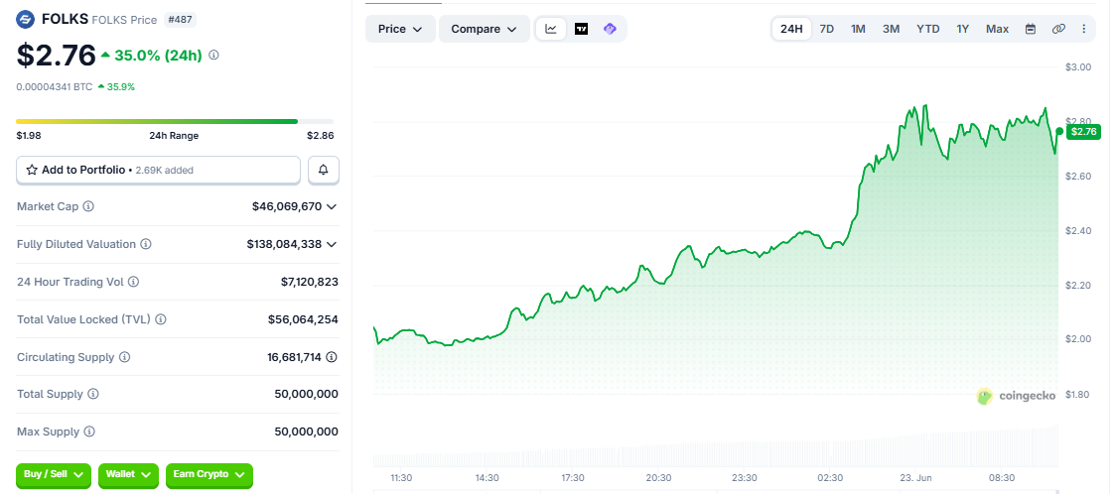
Task: Click info icon next to Circulating Supply label
Action: [x=124, y=357]
